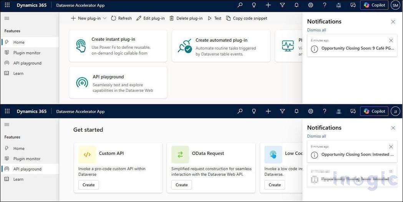Click Custom API code icon tile
Screen dimensions: 403x202
click(87, 154)
